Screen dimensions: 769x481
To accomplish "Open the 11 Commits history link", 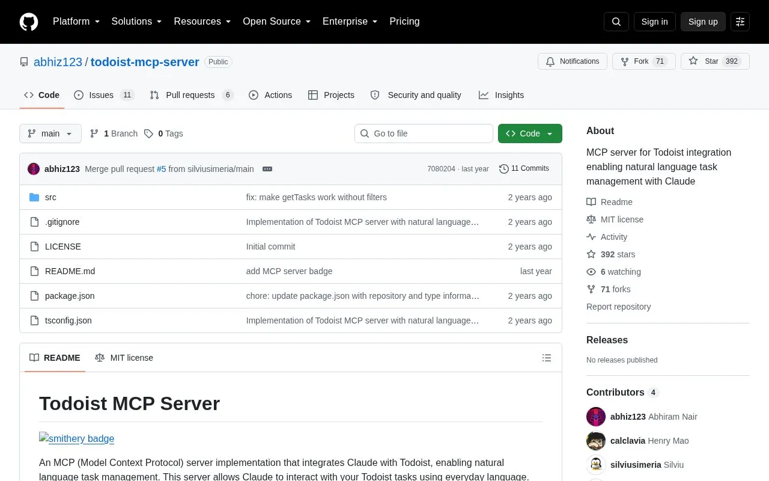I will pyautogui.click(x=524, y=169).
